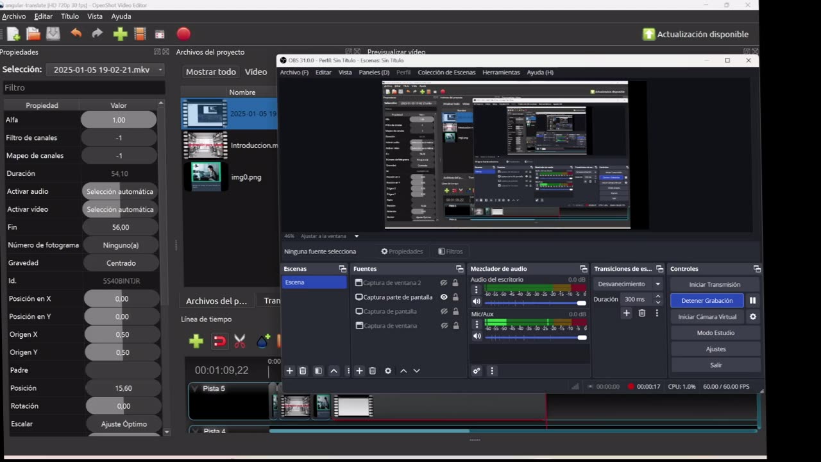
Task: Open project with the folder toolbar icon
Action: [x=33, y=34]
